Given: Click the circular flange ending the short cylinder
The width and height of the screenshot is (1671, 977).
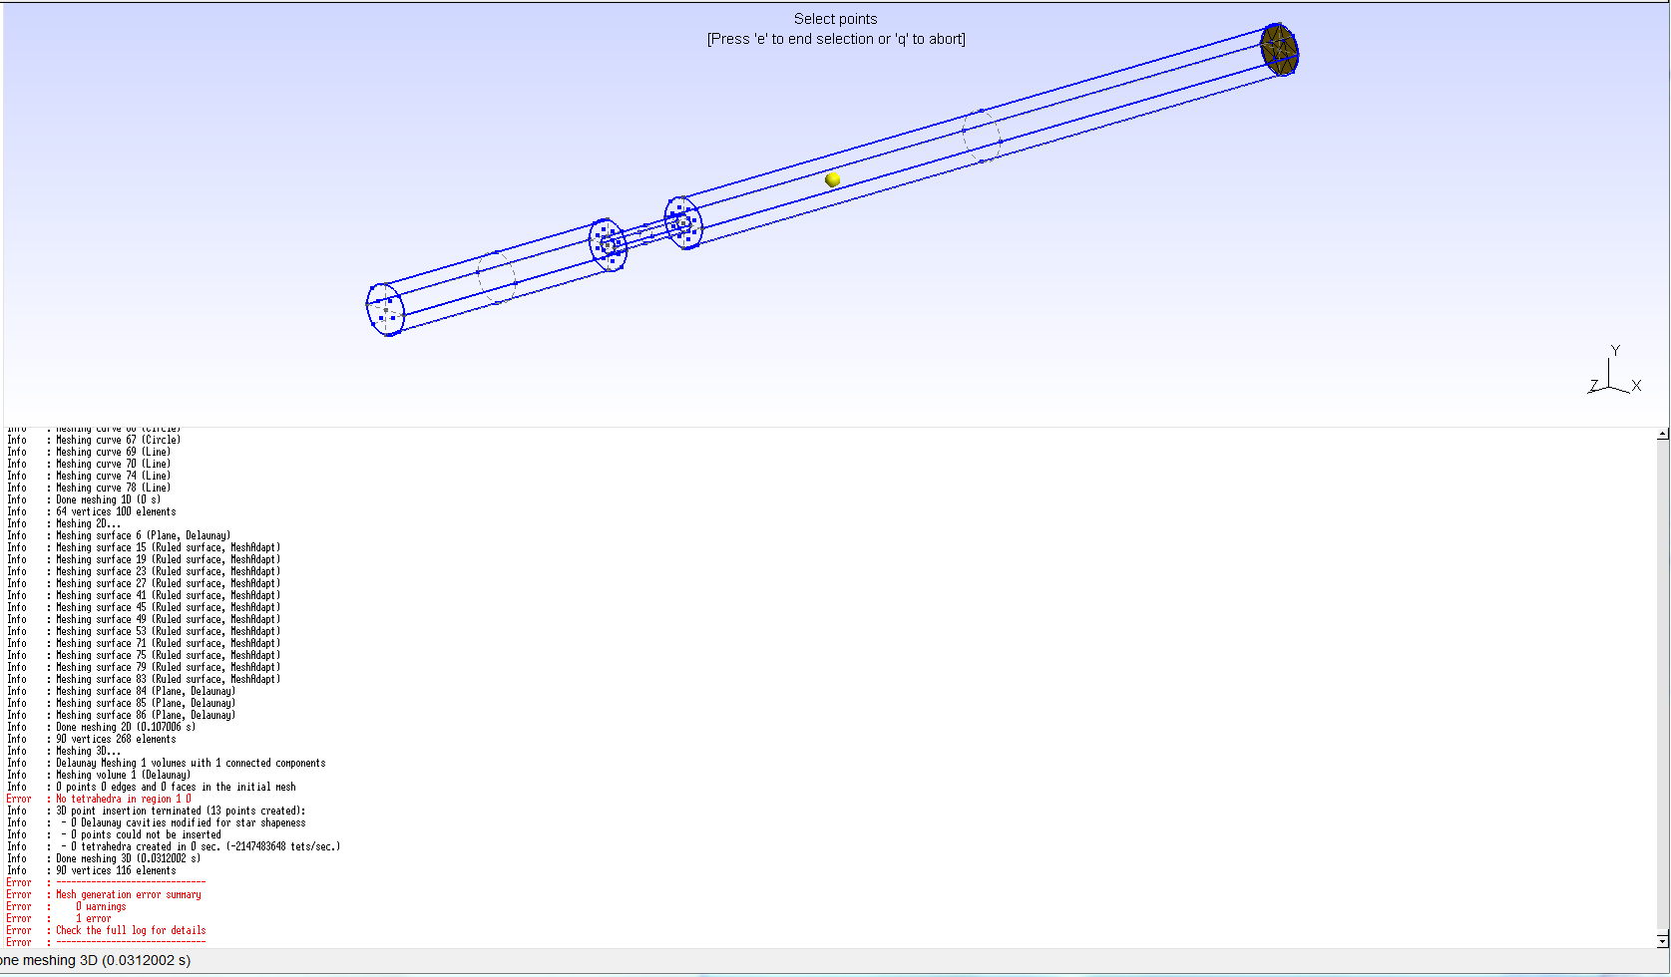Looking at the screenshot, I should pyautogui.click(x=608, y=244).
